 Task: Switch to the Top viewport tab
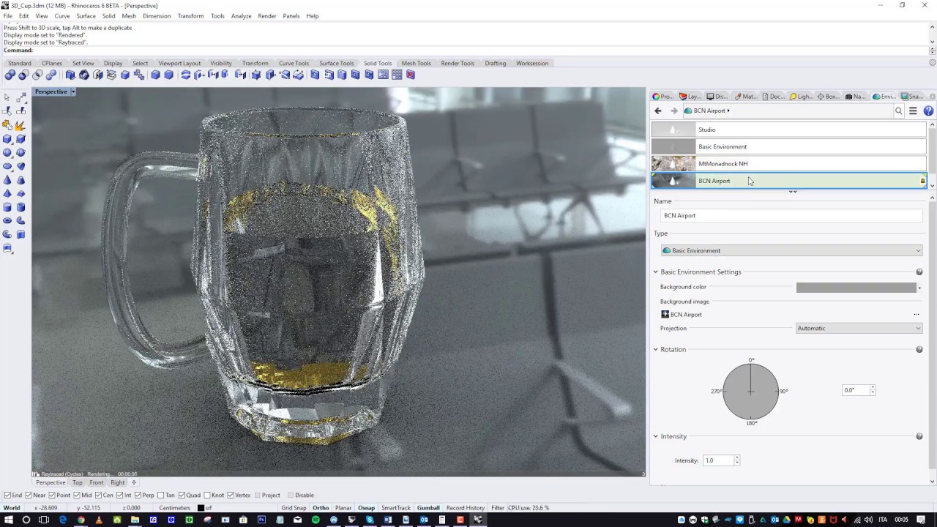78,482
